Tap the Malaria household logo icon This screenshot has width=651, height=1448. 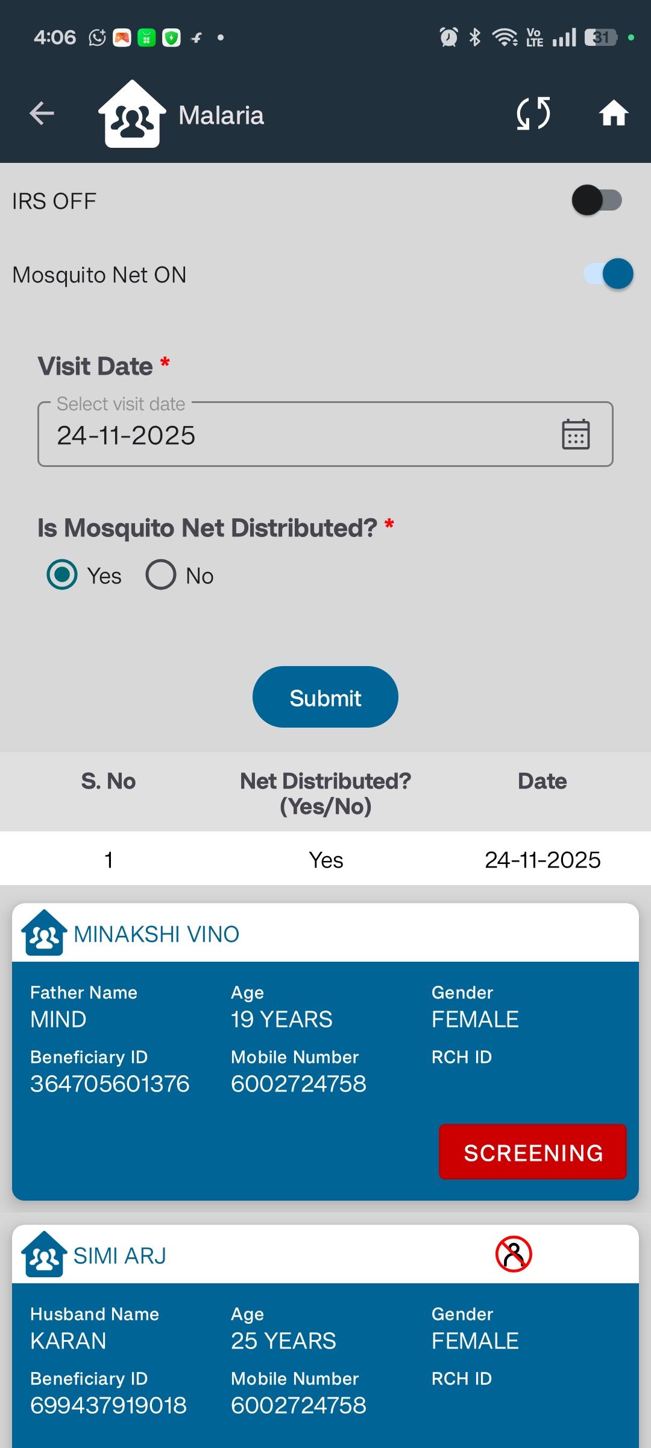click(x=132, y=114)
